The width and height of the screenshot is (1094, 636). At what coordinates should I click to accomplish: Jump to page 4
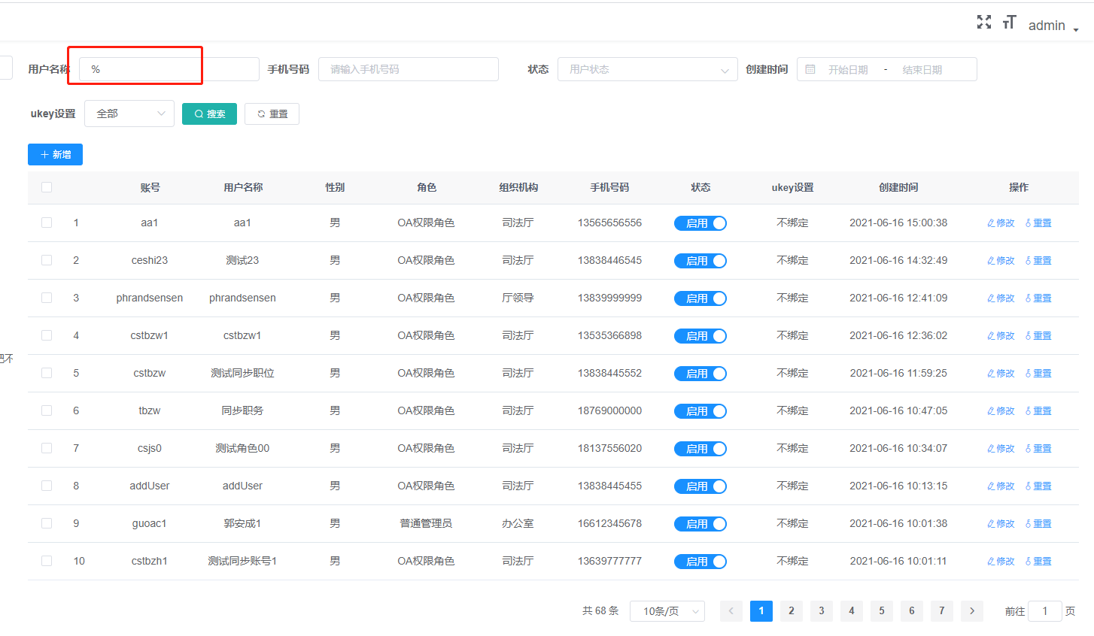852,611
